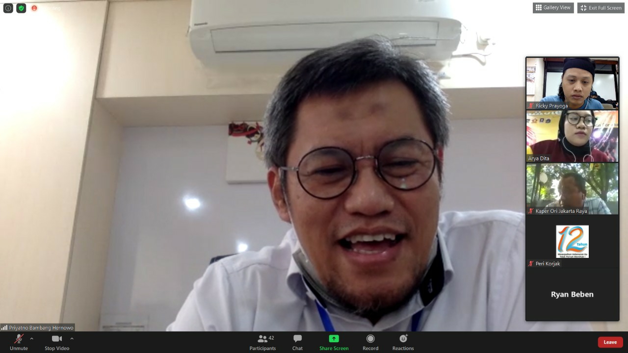Image resolution: width=628 pixels, height=353 pixels.
Task: Select Arya Dita's video thumbnail
Action: point(572,136)
